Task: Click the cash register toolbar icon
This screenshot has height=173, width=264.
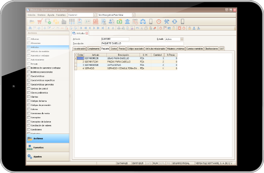Action: tap(96, 22)
